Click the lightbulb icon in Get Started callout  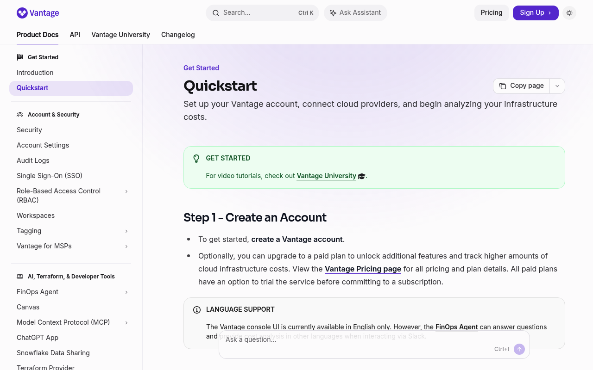click(196, 159)
